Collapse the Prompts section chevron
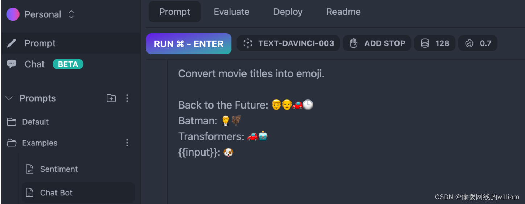 click(x=9, y=98)
